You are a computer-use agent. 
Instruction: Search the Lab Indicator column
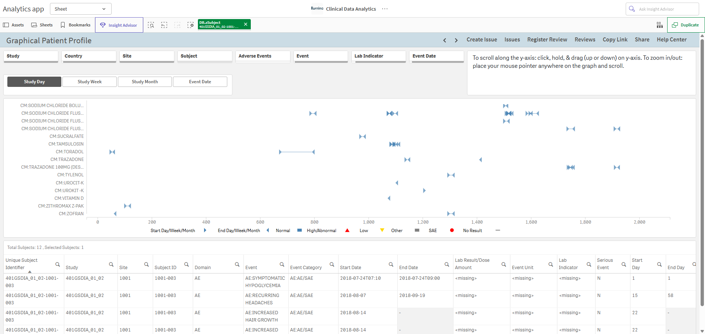coord(589,264)
